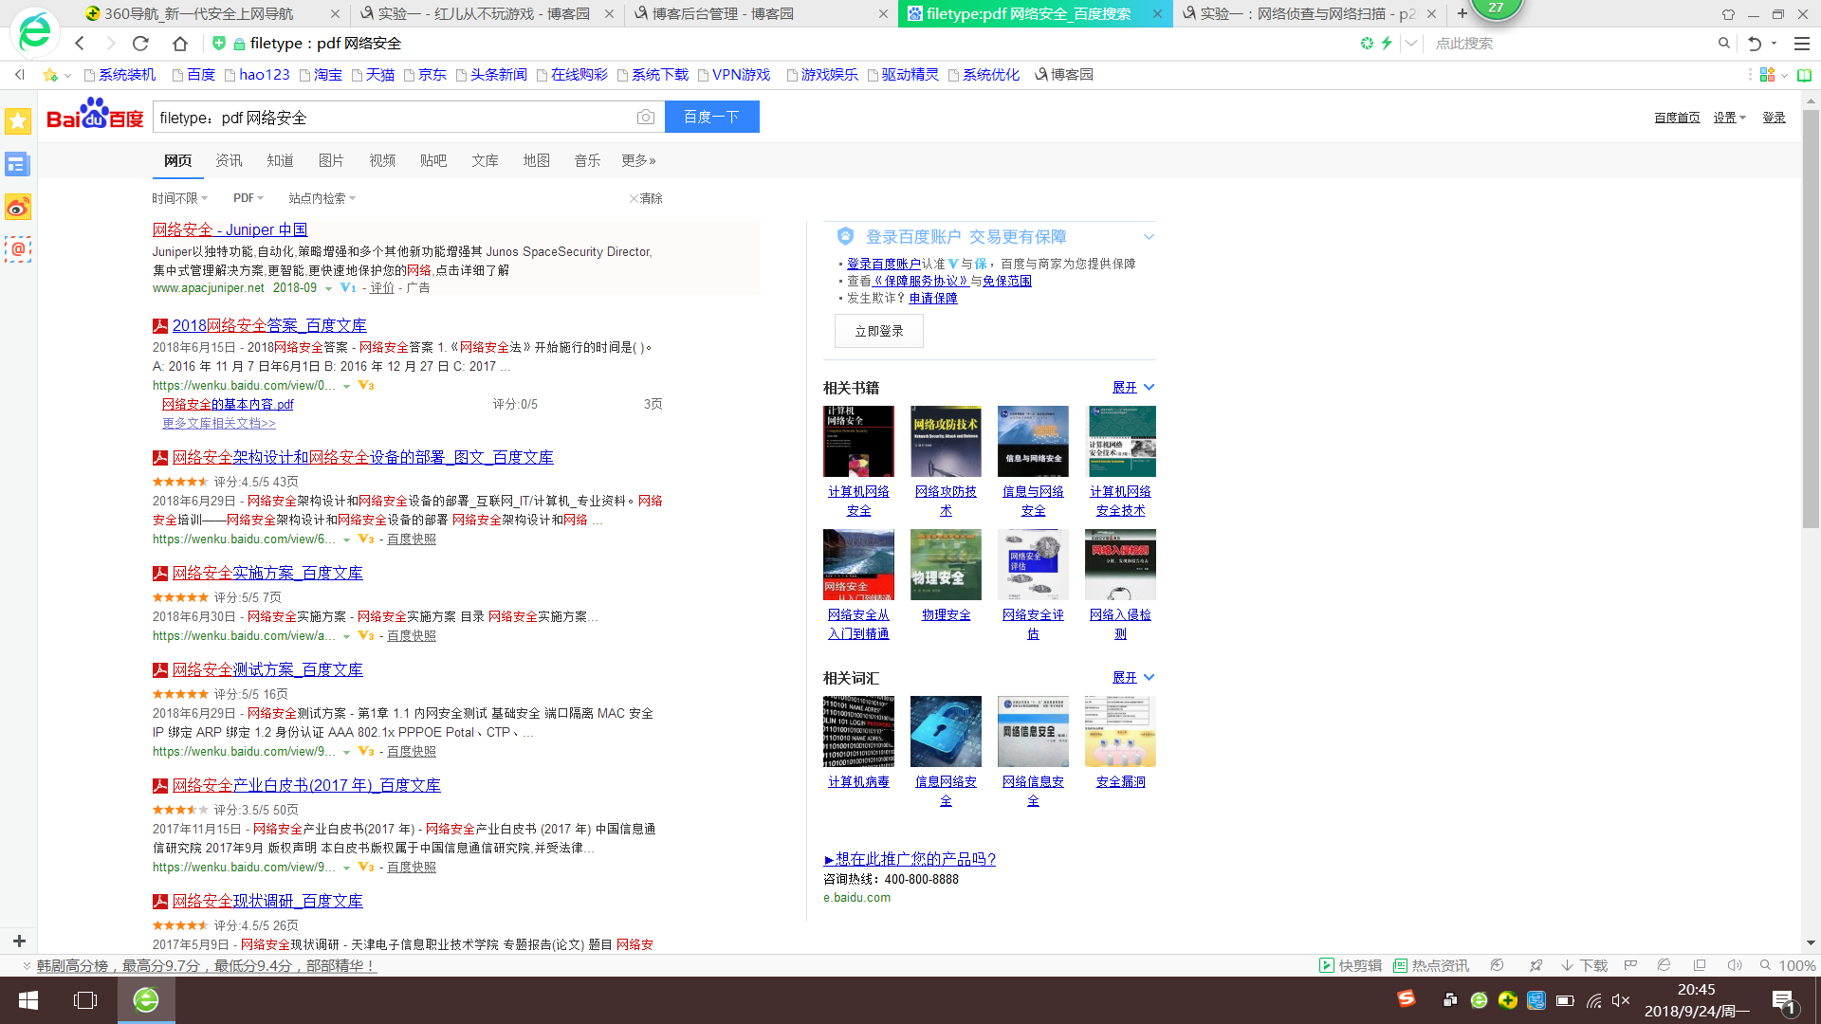Screen dimensions: 1821x1024
Task: Go to browser home page icon
Action: coord(180,44)
